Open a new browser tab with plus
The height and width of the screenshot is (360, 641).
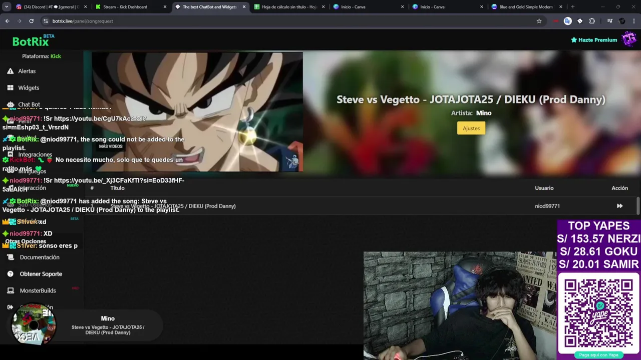tap(572, 7)
